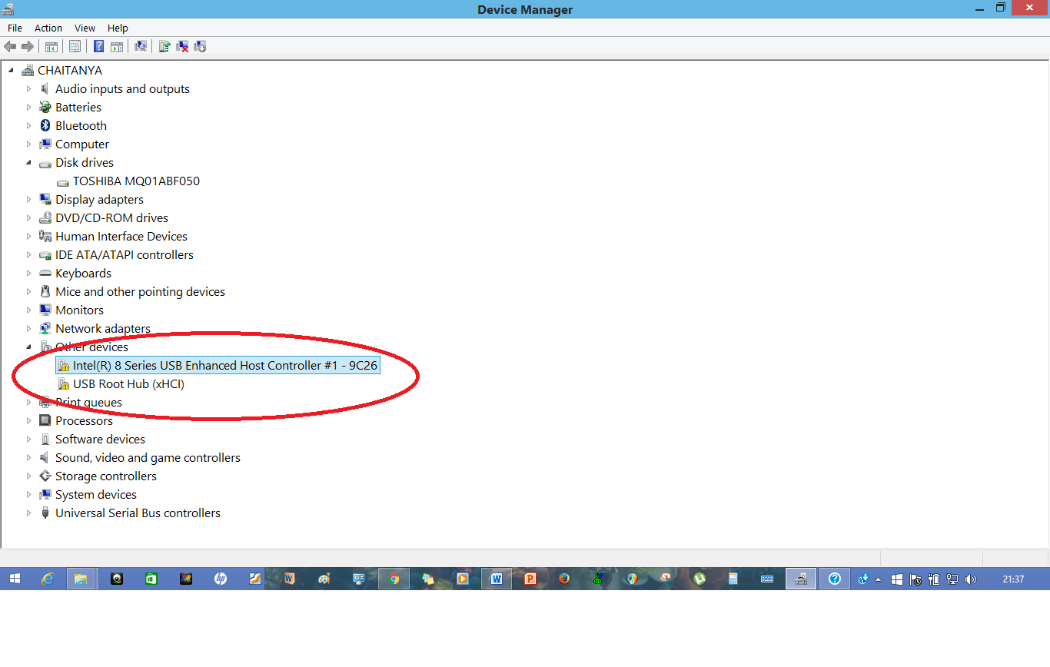Click the Mice and other pointing devices icon
1050x667 pixels.
coord(45,292)
